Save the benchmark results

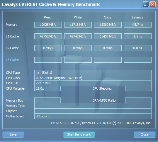tap(13, 134)
